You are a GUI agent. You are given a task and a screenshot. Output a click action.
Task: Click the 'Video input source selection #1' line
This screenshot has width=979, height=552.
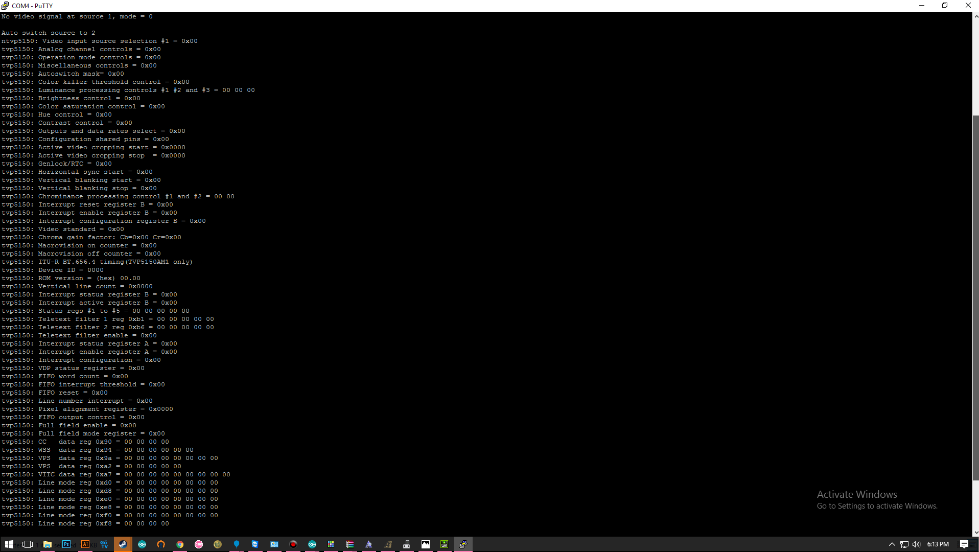coord(100,41)
